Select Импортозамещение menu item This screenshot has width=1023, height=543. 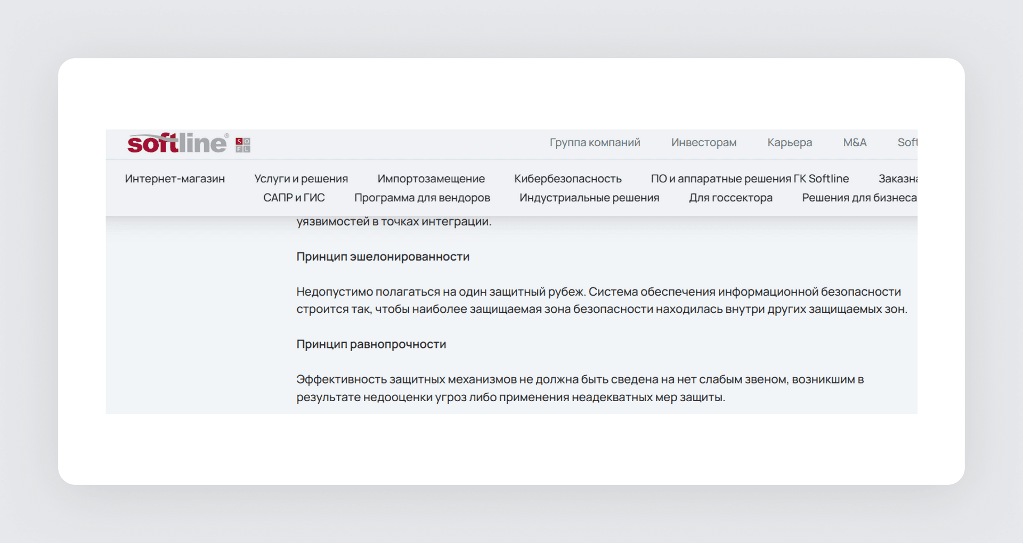[x=431, y=179]
